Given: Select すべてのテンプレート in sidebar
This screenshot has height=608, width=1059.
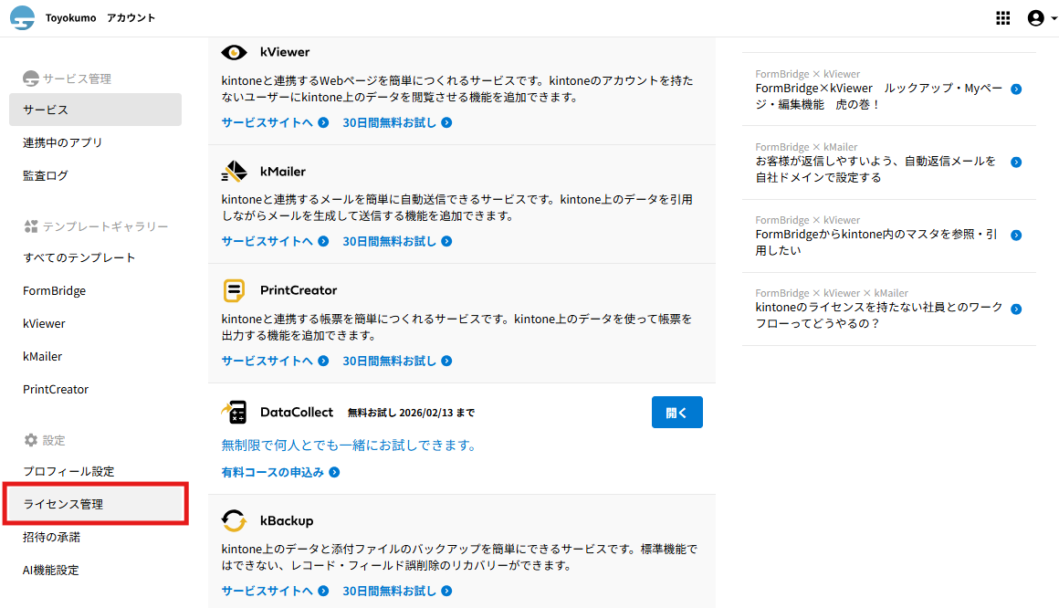Looking at the screenshot, I should click(79, 257).
